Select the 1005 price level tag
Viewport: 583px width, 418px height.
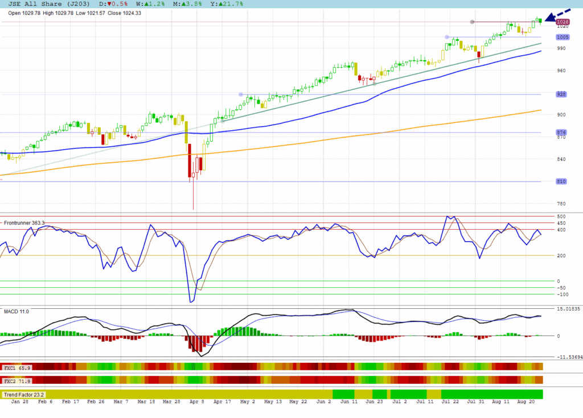pyautogui.click(x=563, y=37)
